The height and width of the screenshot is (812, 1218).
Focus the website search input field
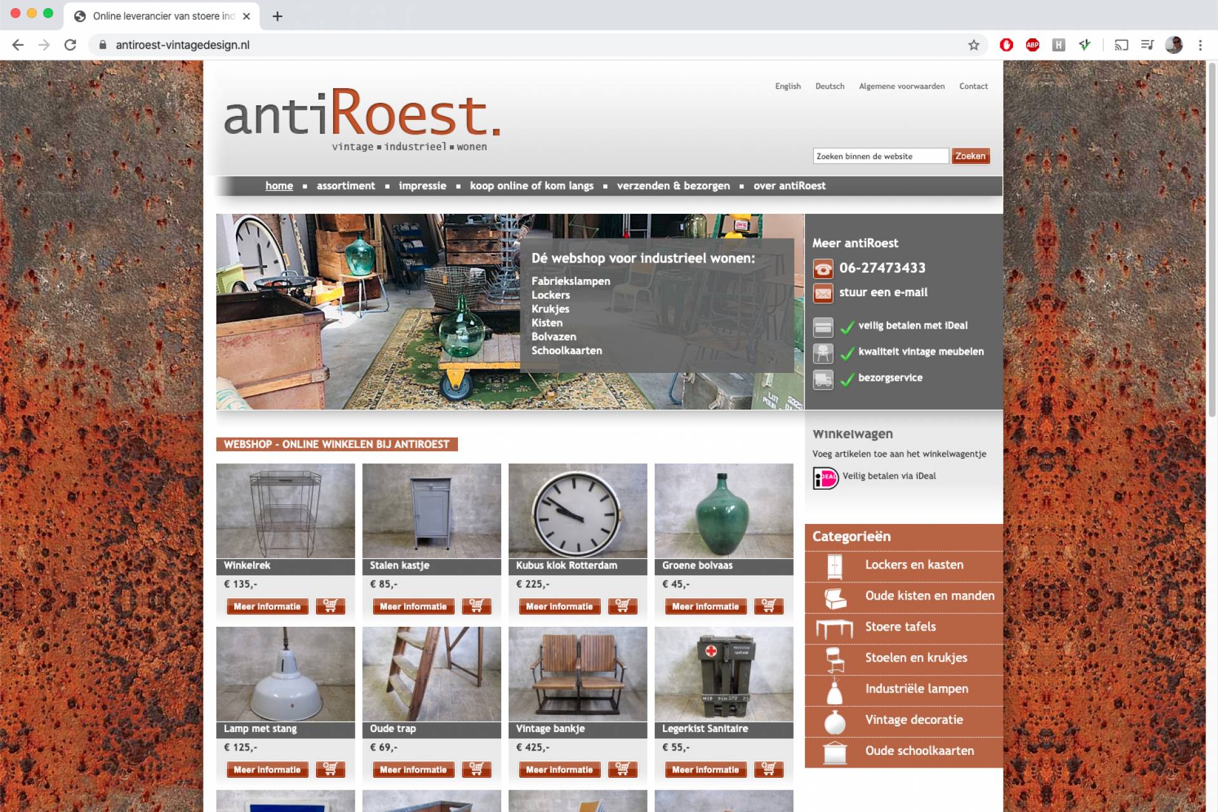point(880,156)
